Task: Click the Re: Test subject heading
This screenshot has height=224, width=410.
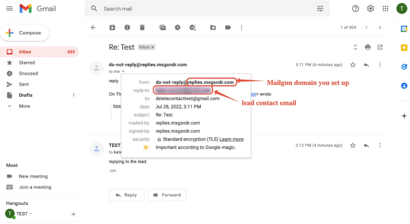Action: point(122,47)
